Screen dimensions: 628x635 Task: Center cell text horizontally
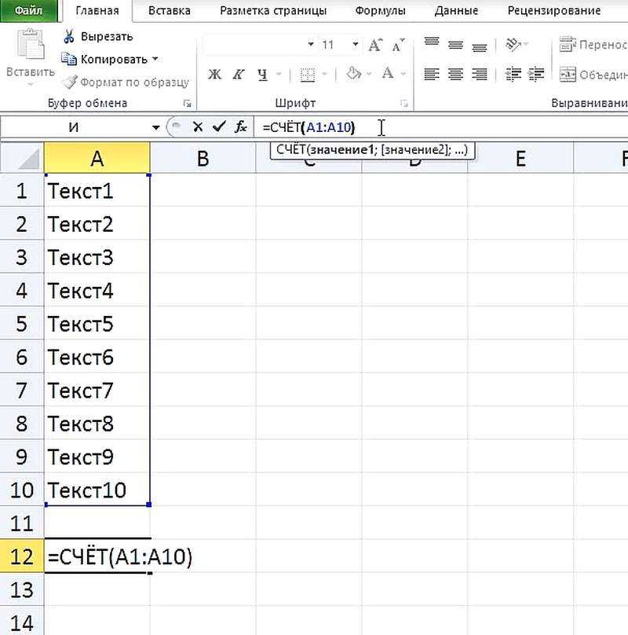pyautogui.click(x=455, y=74)
